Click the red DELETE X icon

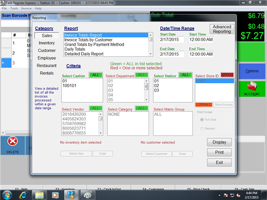[12, 141]
